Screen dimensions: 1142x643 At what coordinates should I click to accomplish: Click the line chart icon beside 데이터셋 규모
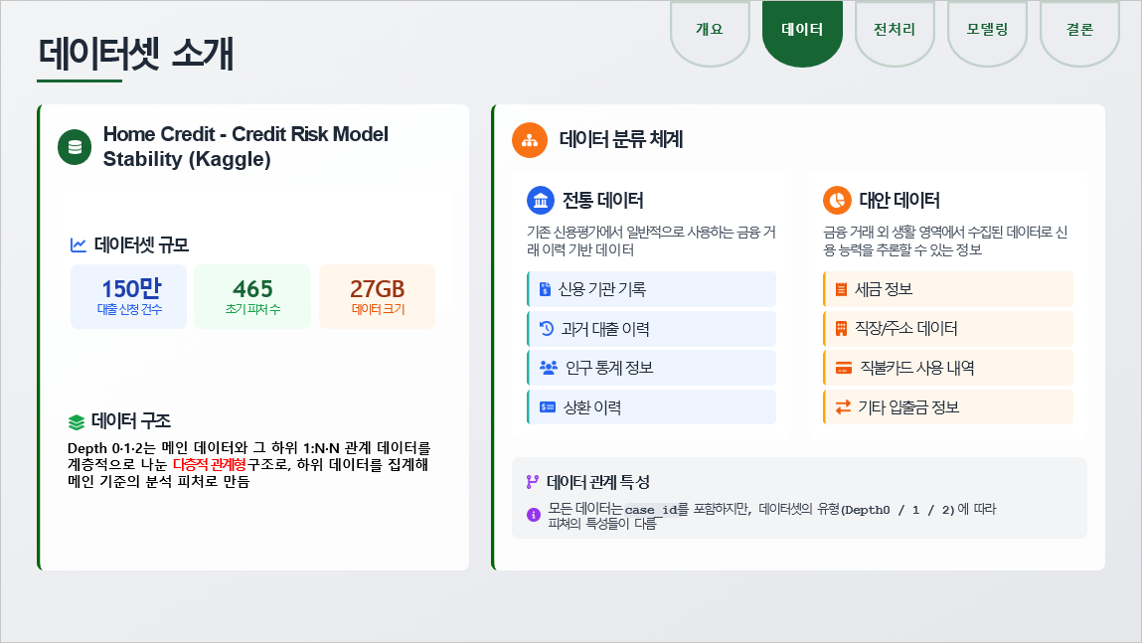pos(79,244)
